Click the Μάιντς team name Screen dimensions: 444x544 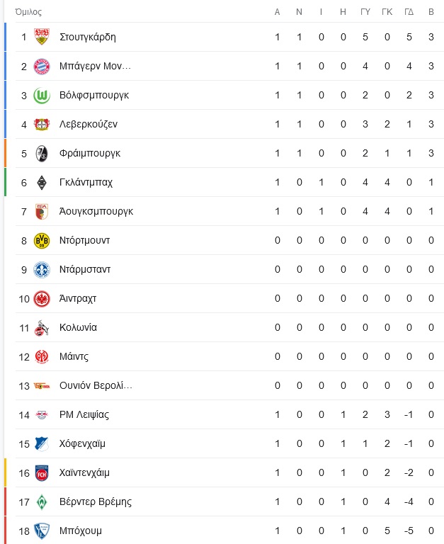pos(74,357)
